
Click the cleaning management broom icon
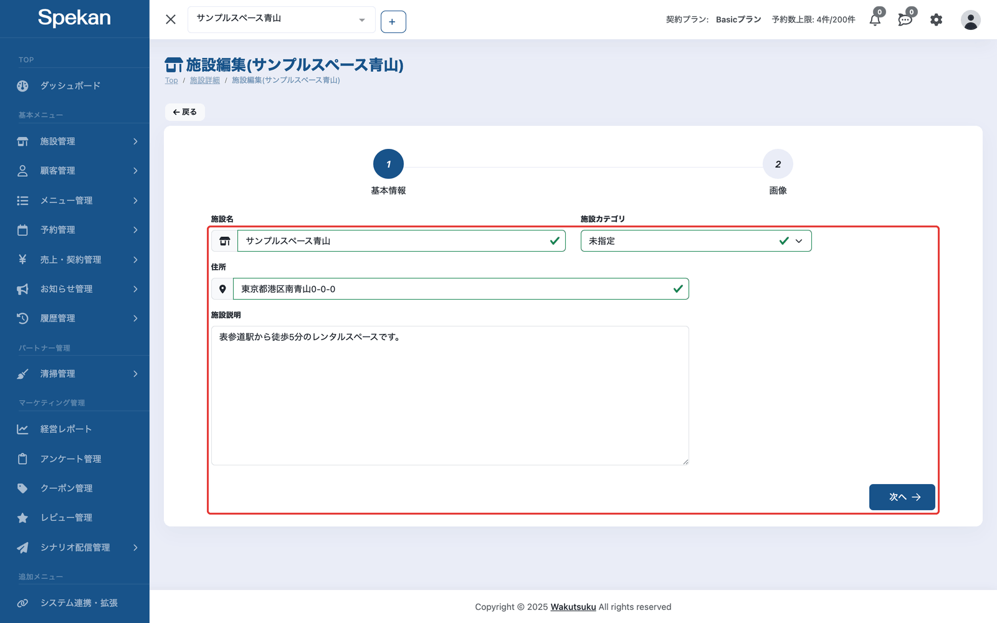coord(22,374)
